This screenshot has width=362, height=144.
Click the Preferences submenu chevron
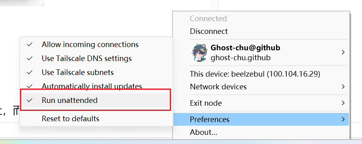tap(343, 119)
